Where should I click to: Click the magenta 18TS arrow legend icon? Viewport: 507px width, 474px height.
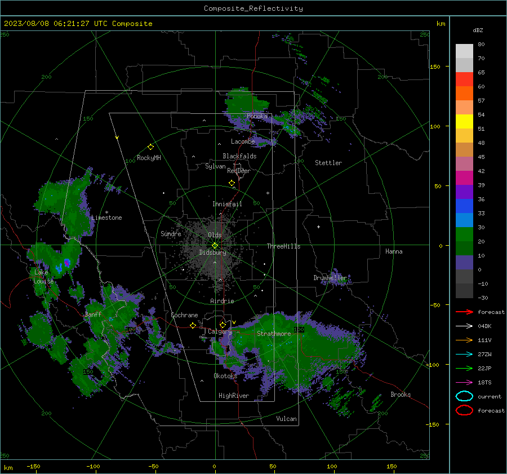(464, 383)
